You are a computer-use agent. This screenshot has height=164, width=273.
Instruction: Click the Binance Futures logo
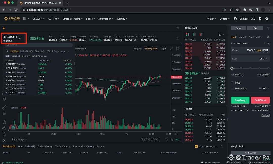point(12,19)
